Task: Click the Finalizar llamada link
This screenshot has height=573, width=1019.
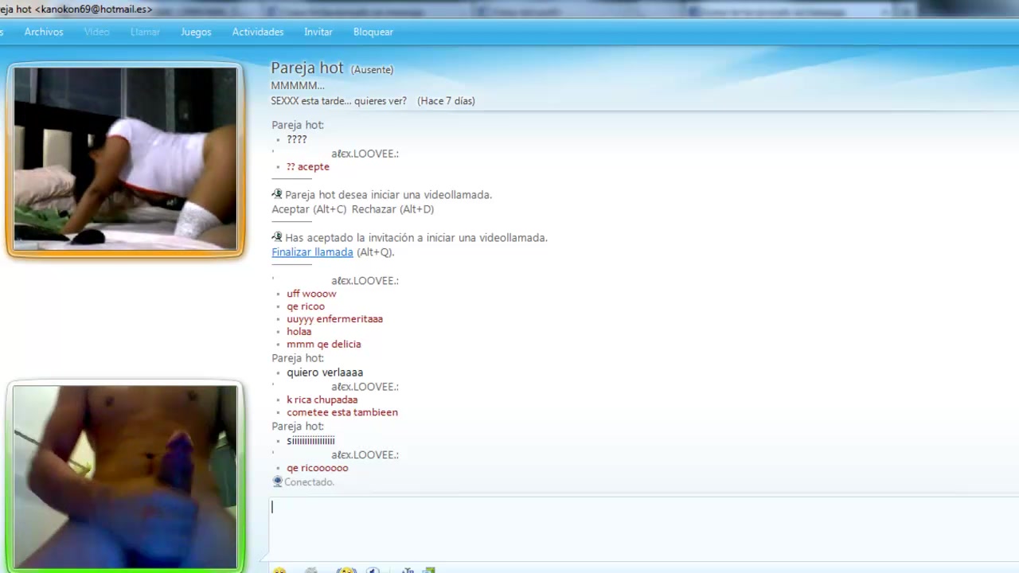Action: pyautogui.click(x=312, y=252)
